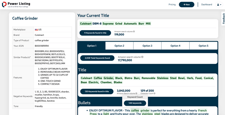Click feature COMPACT DESIGN in Features list
The height and width of the screenshot is (115, 225).
point(50,84)
